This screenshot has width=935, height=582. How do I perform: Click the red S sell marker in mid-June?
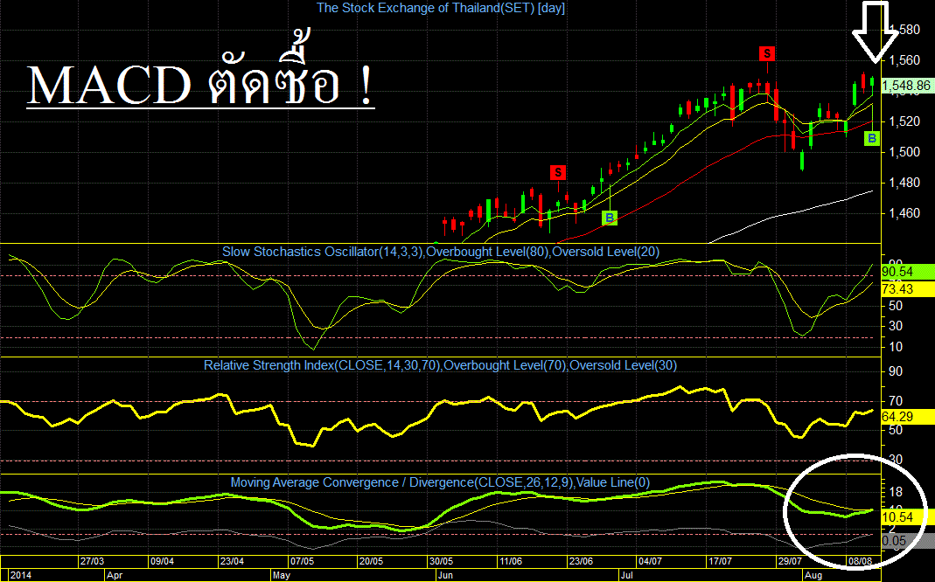pos(557,173)
